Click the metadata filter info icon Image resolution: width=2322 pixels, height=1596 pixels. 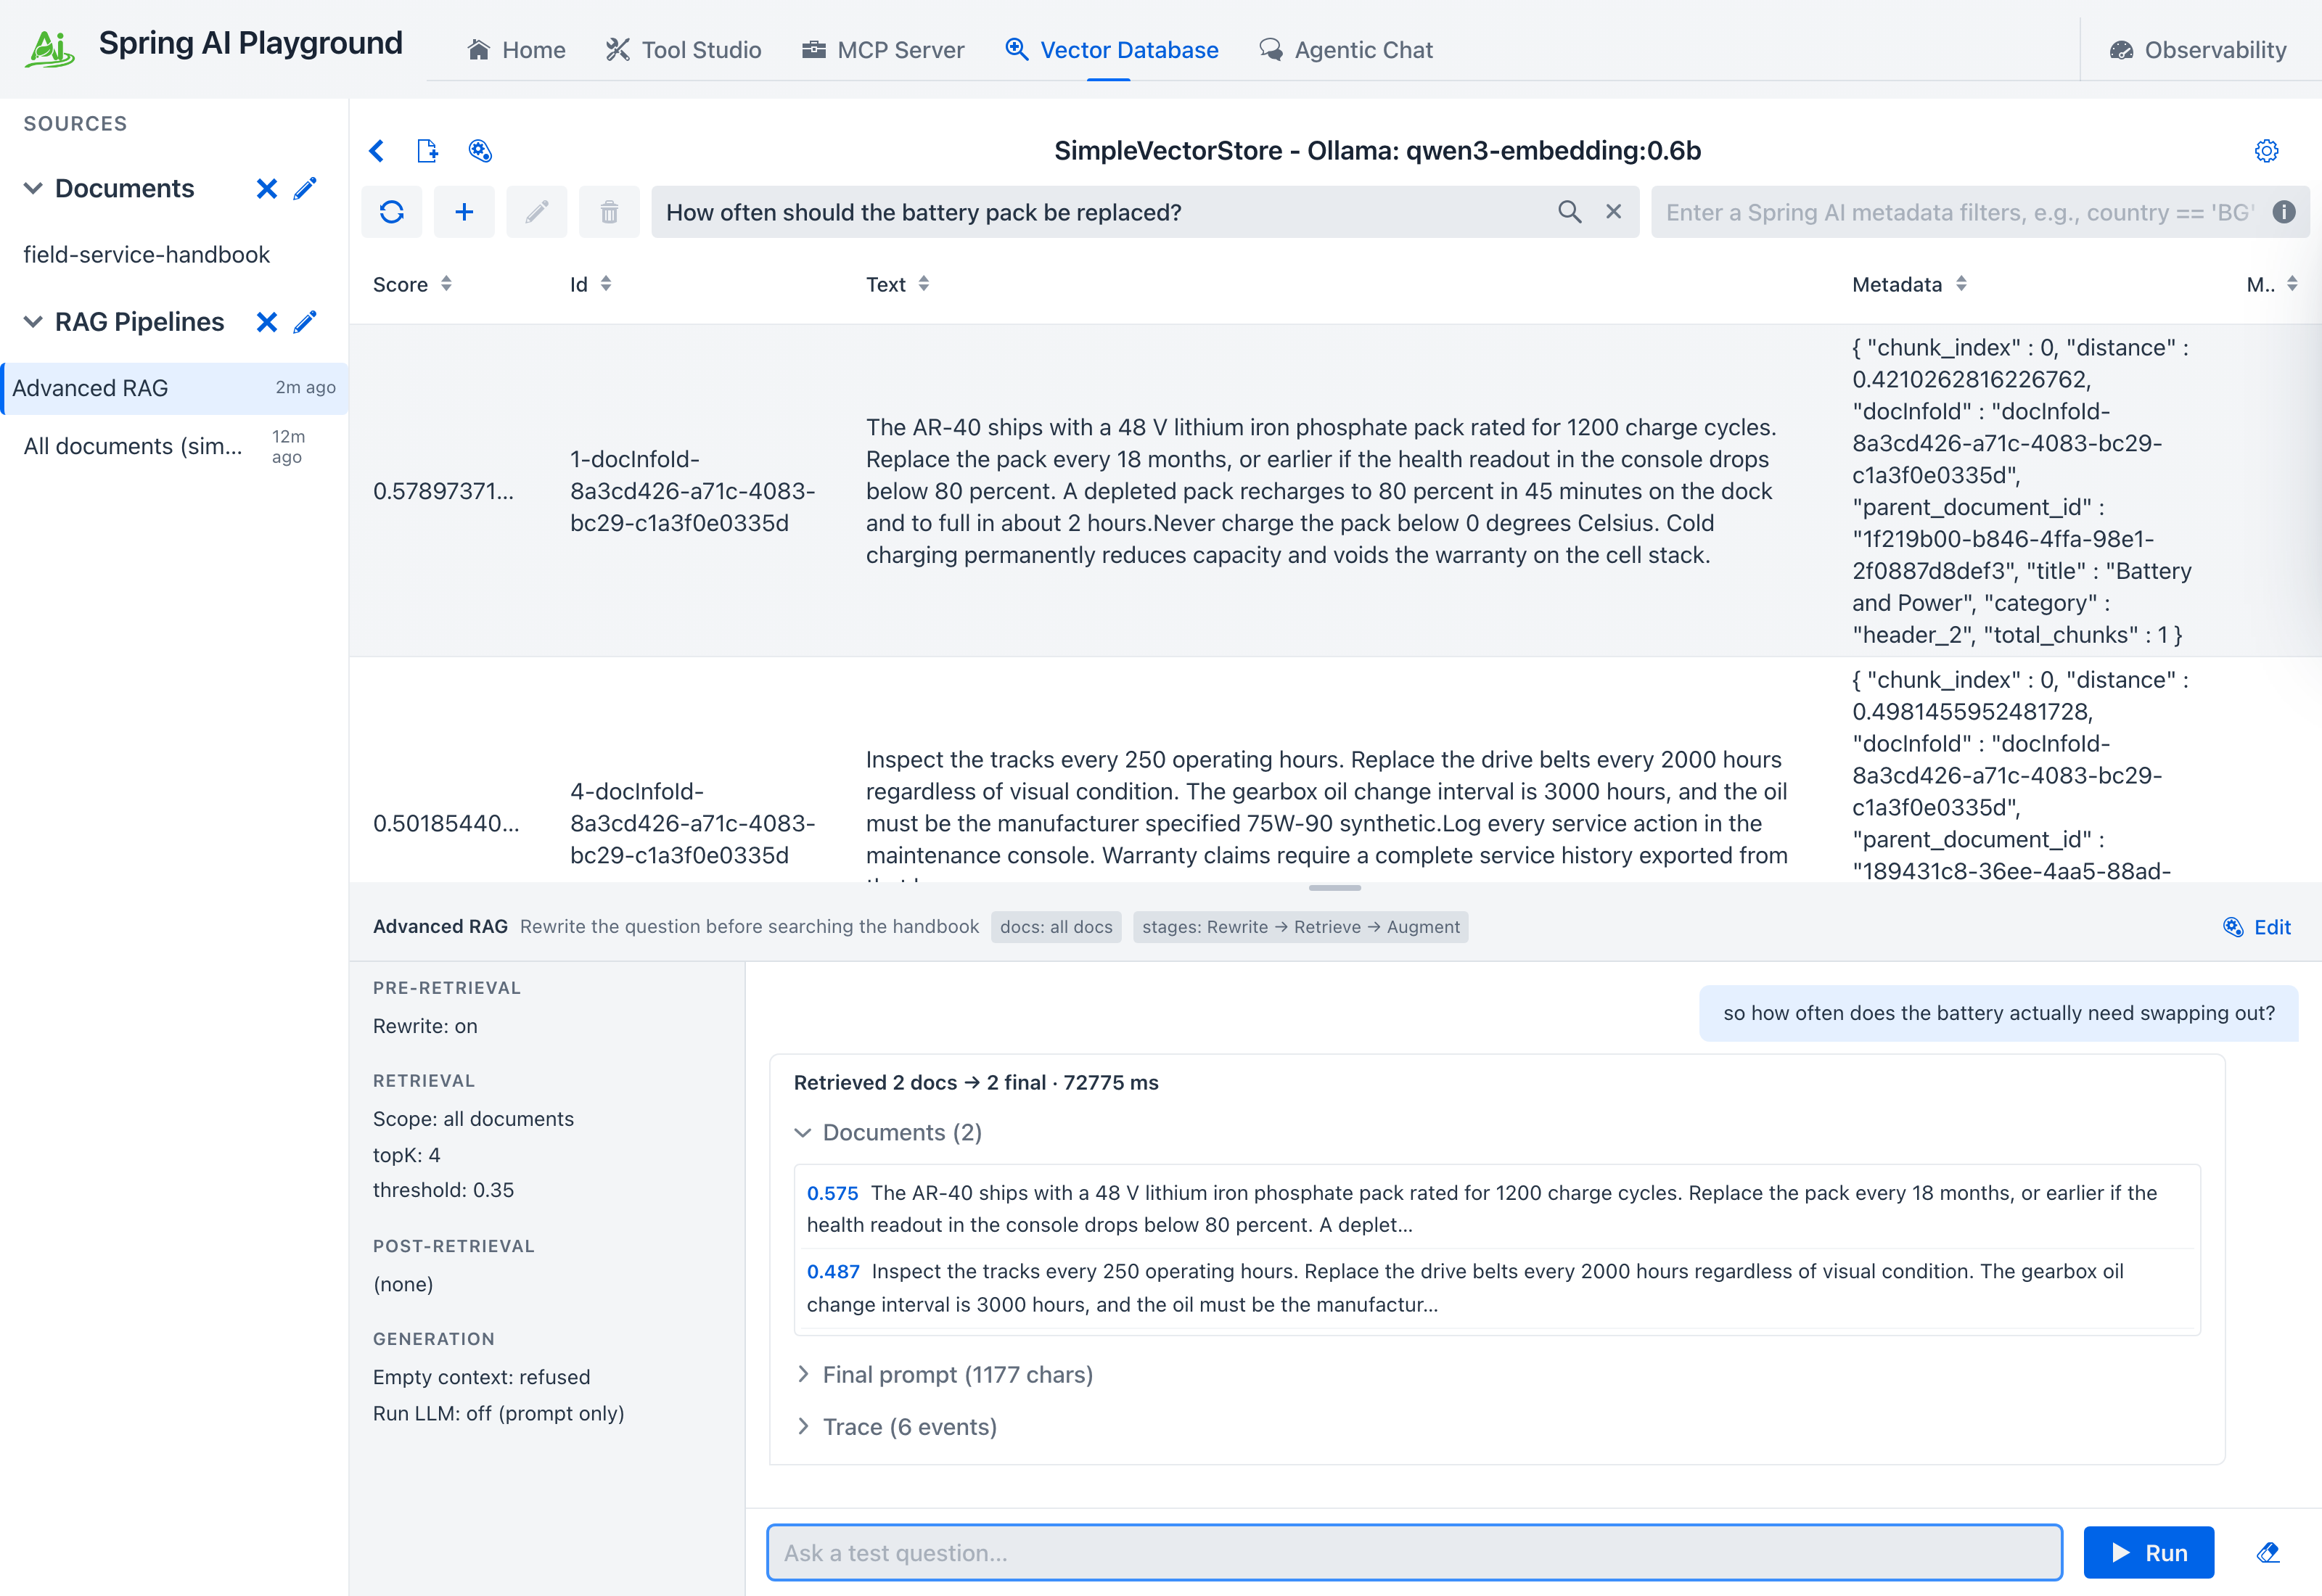click(2283, 212)
